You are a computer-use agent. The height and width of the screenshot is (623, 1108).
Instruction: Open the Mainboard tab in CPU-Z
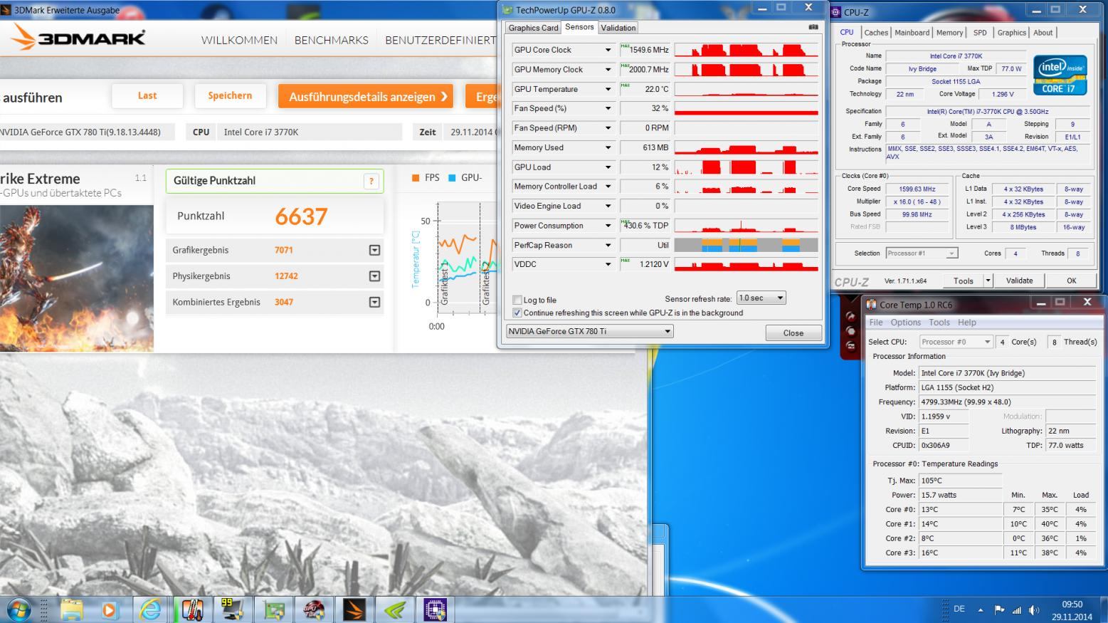(912, 33)
